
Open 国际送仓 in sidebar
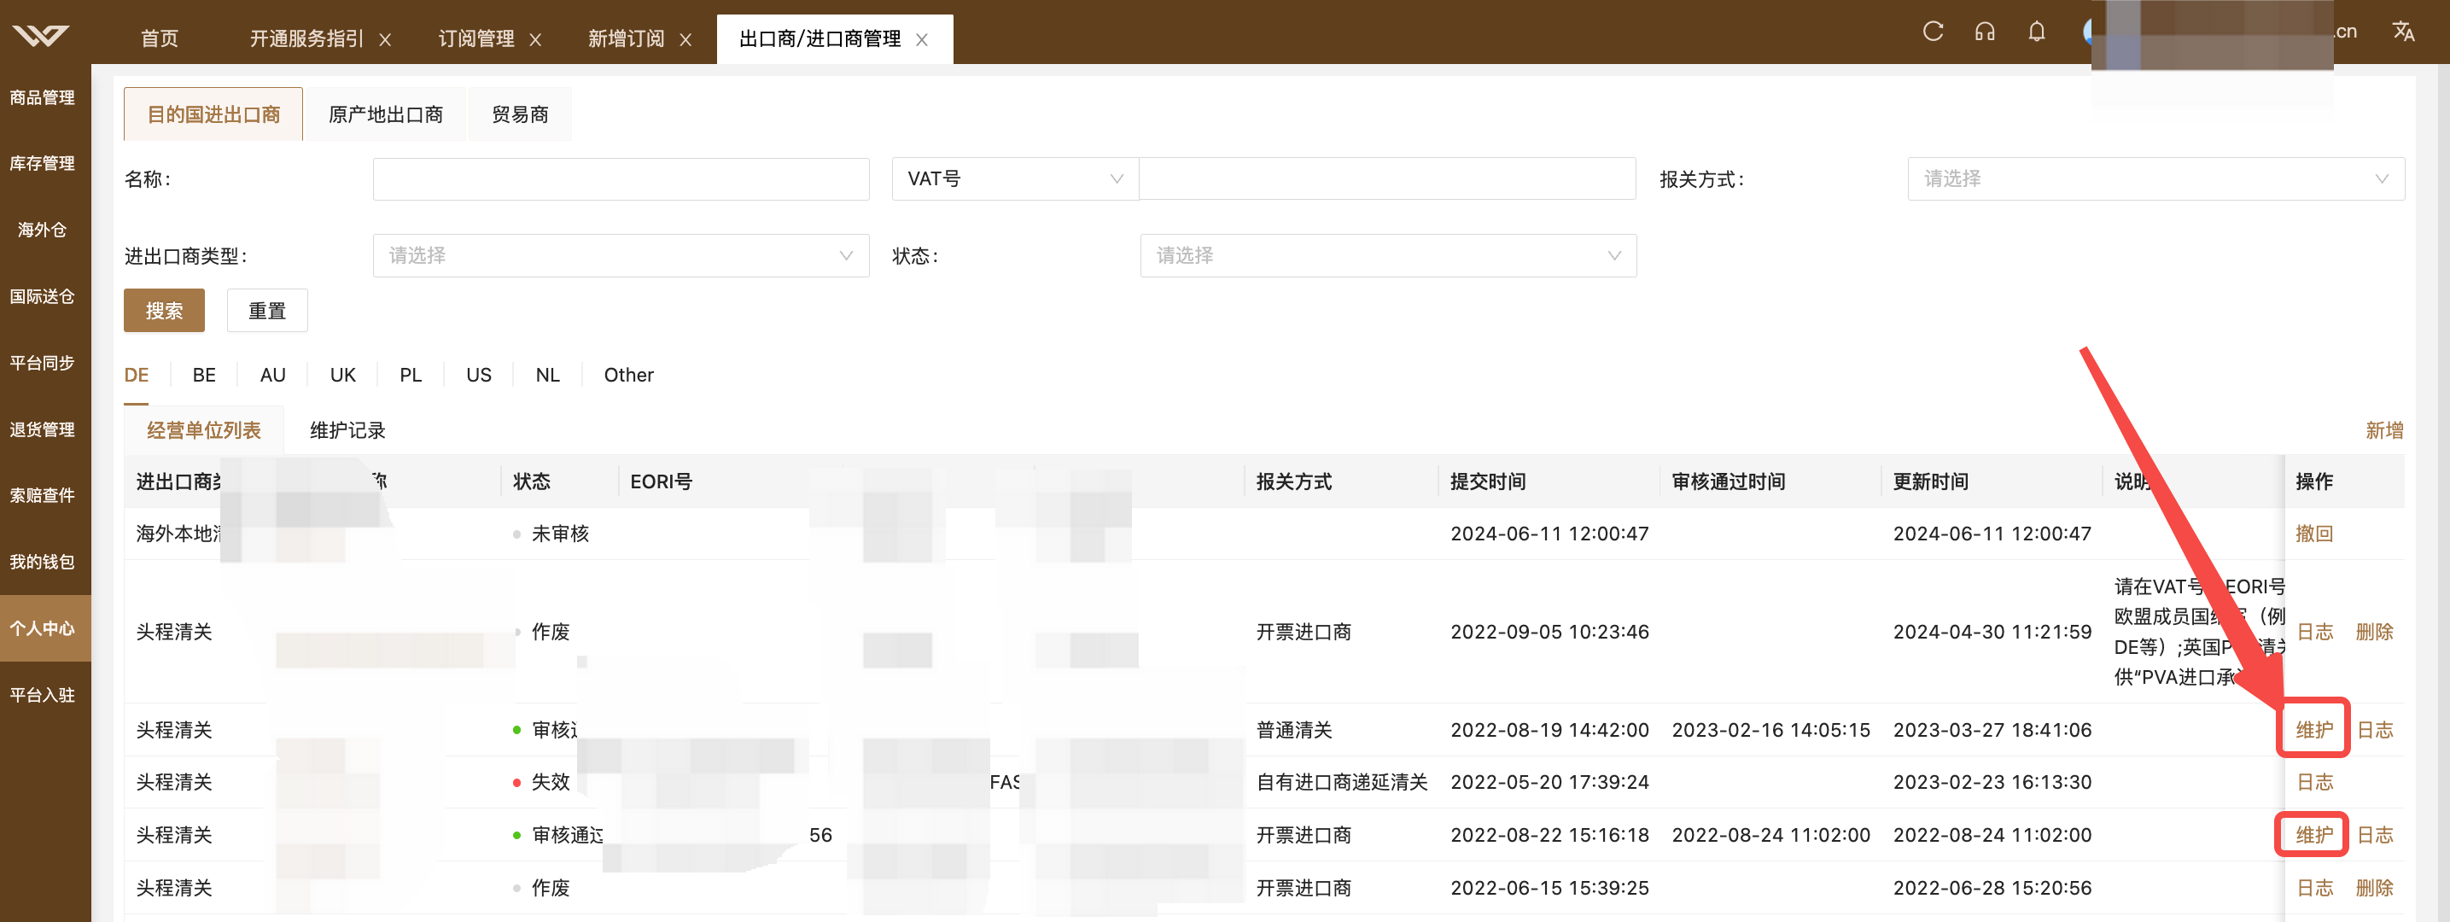(x=42, y=296)
